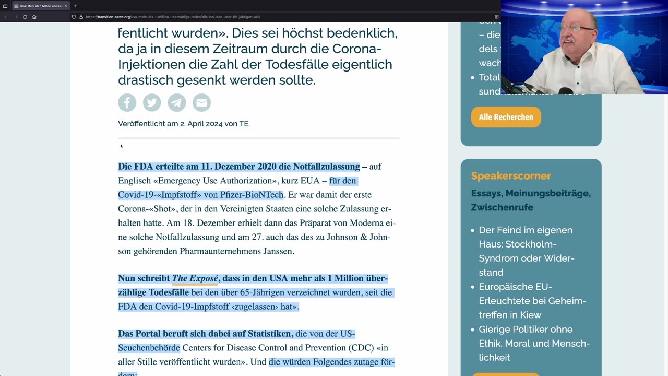The image size is (668, 376).
Task: Click the presenter webcam video overlay
Action: [584, 47]
